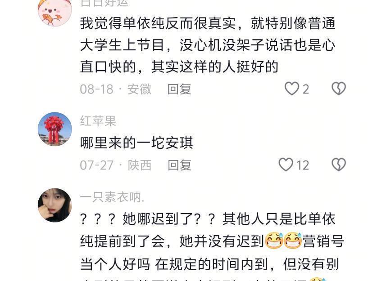Open 红苹果's red sculpture avatar
This screenshot has width=377, height=281.
[x=55, y=129]
